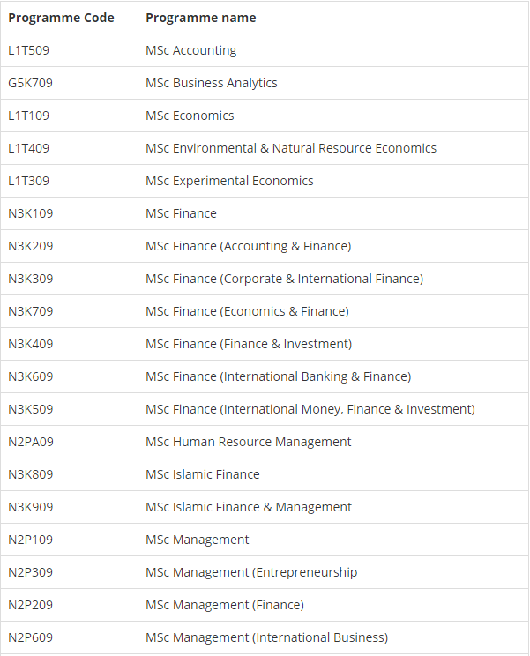The height and width of the screenshot is (656, 530).
Task: Select MSc Islamic Finance & Management entry
Action: coord(249,507)
